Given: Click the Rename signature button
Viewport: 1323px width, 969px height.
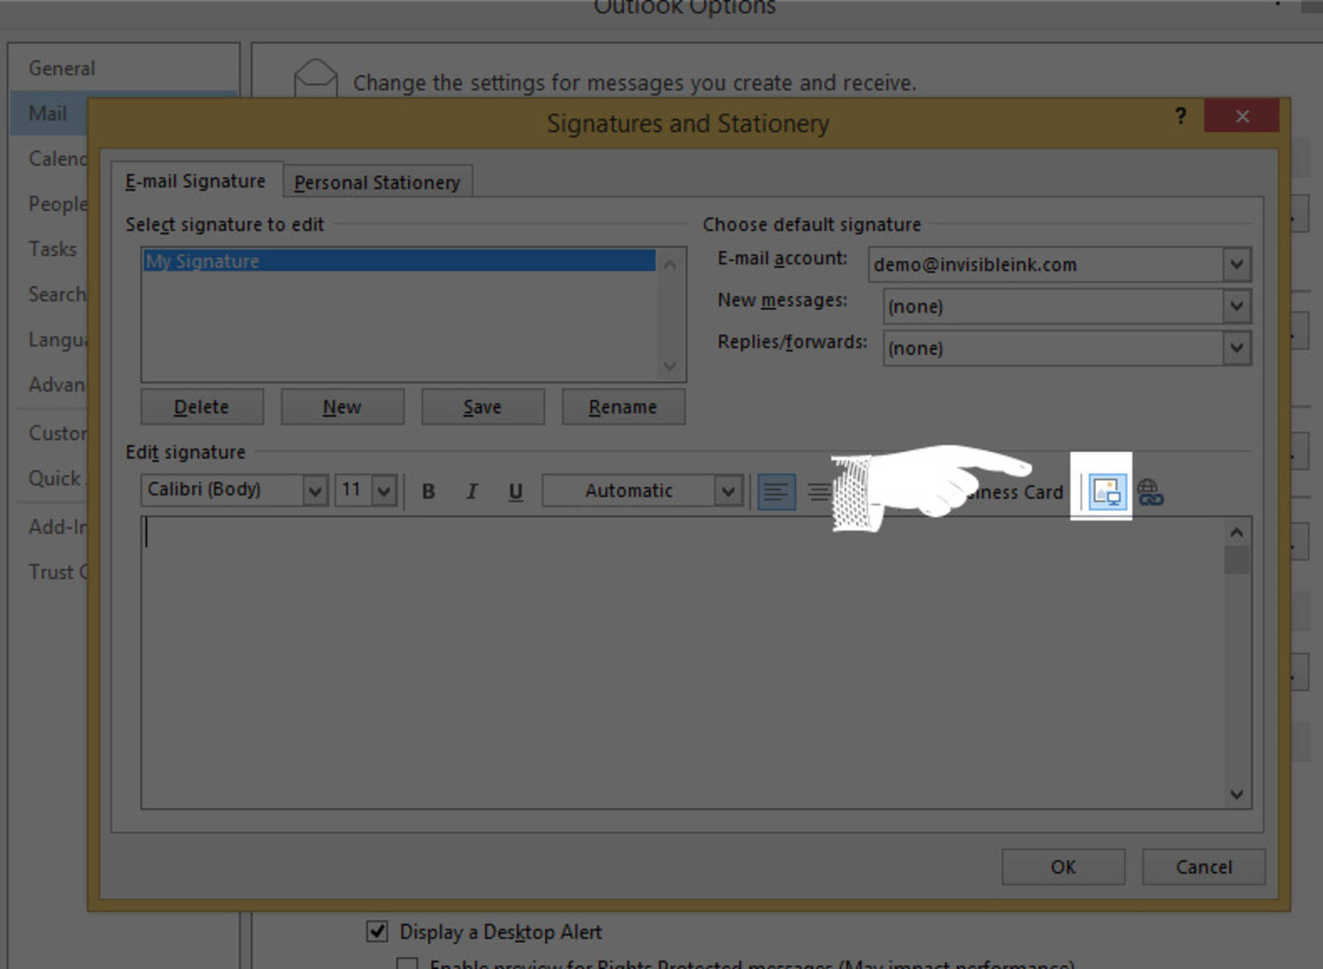Looking at the screenshot, I should coord(623,407).
